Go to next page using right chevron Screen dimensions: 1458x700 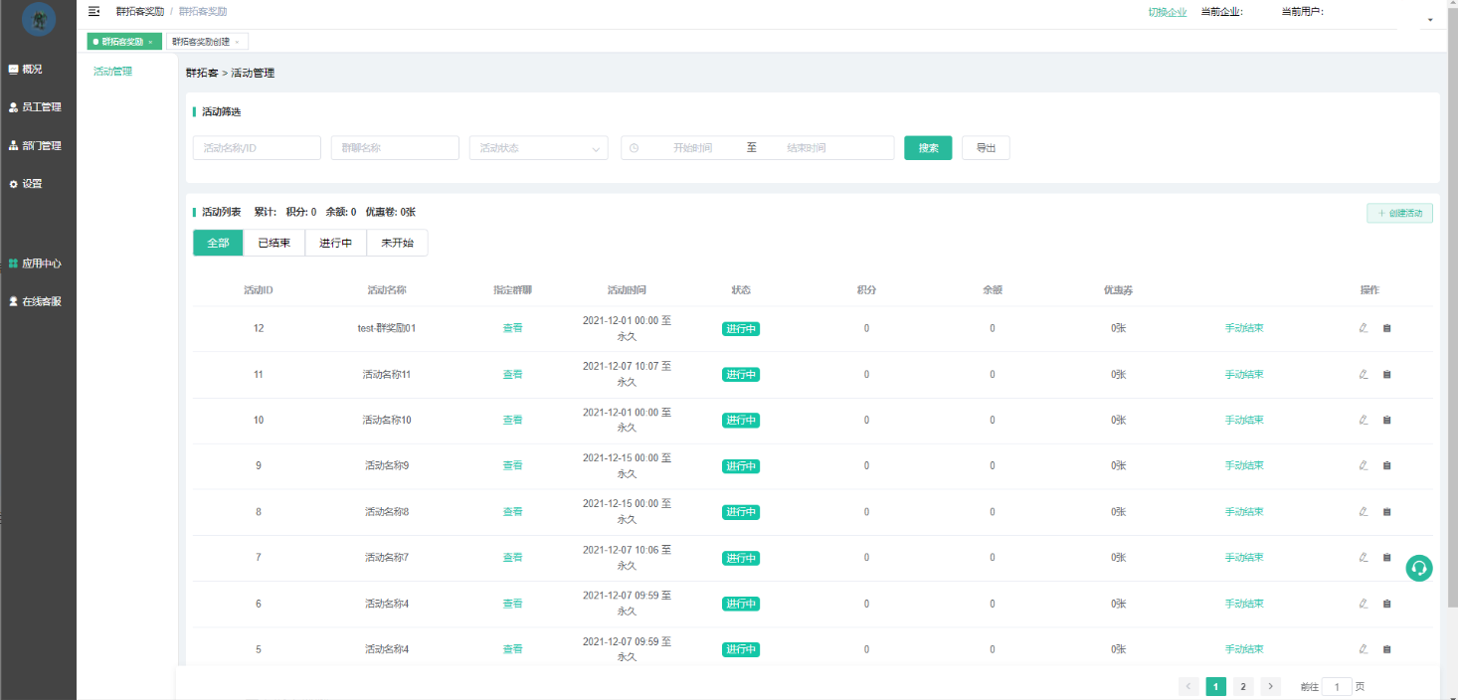[1270, 686]
